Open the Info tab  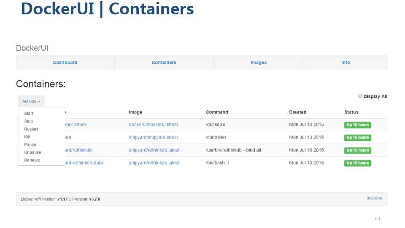[346, 62]
